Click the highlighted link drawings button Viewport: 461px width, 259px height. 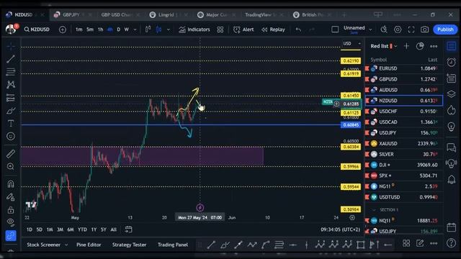point(11,235)
